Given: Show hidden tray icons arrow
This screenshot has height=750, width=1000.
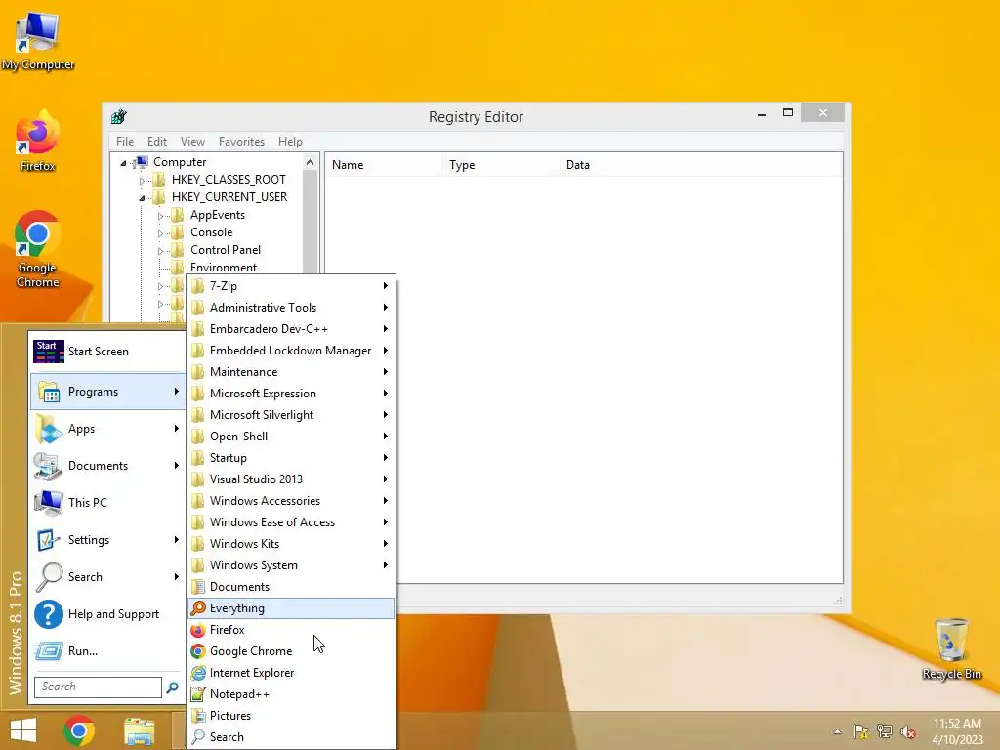Looking at the screenshot, I should (x=837, y=731).
